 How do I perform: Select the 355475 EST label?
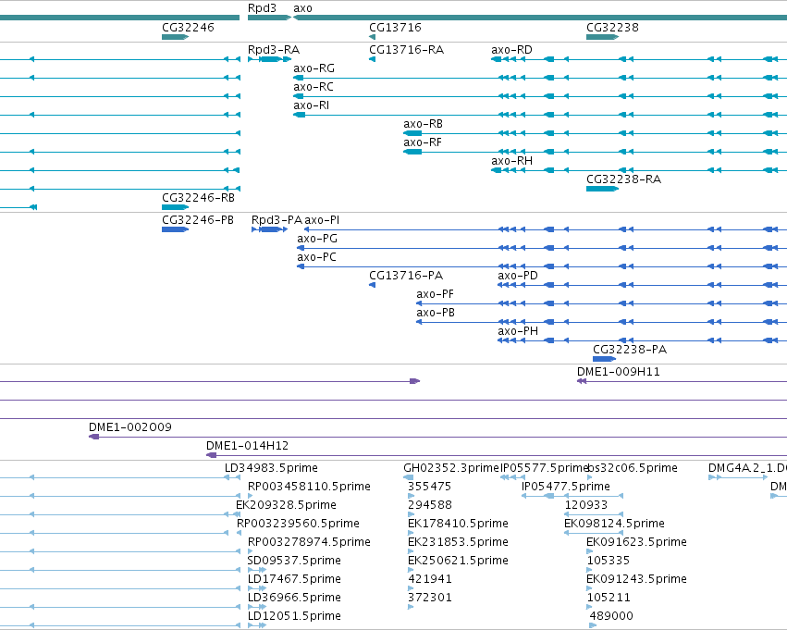(429, 487)
